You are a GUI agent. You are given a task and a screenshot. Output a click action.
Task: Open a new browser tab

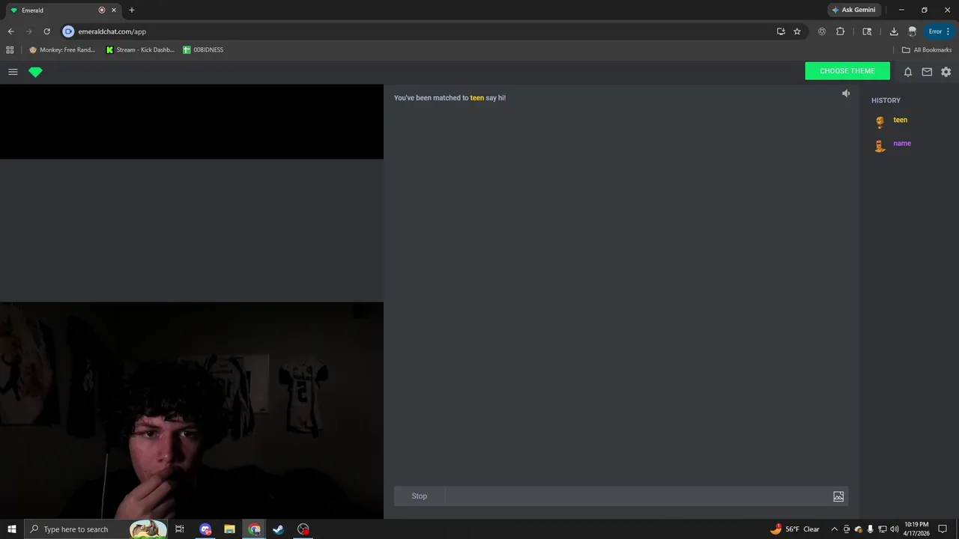click(132, 10)
